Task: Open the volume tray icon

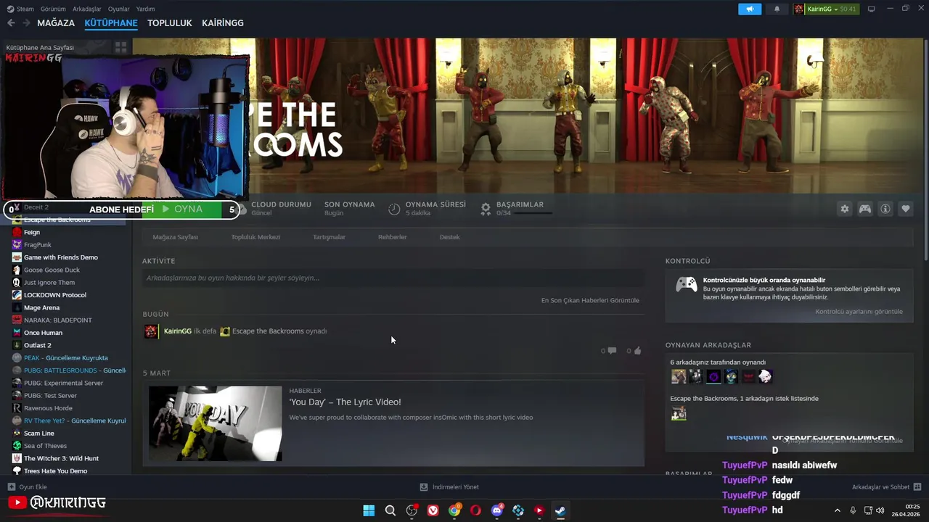Action: click(x=880, y=510)
